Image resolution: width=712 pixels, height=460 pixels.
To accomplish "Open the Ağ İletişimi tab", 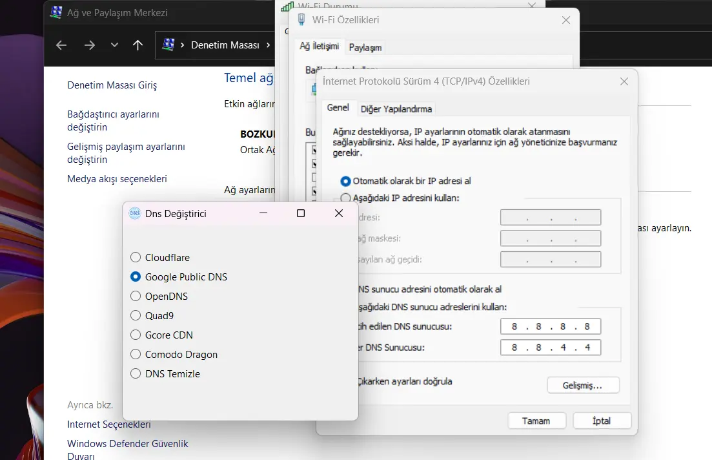I will (320, 47).
